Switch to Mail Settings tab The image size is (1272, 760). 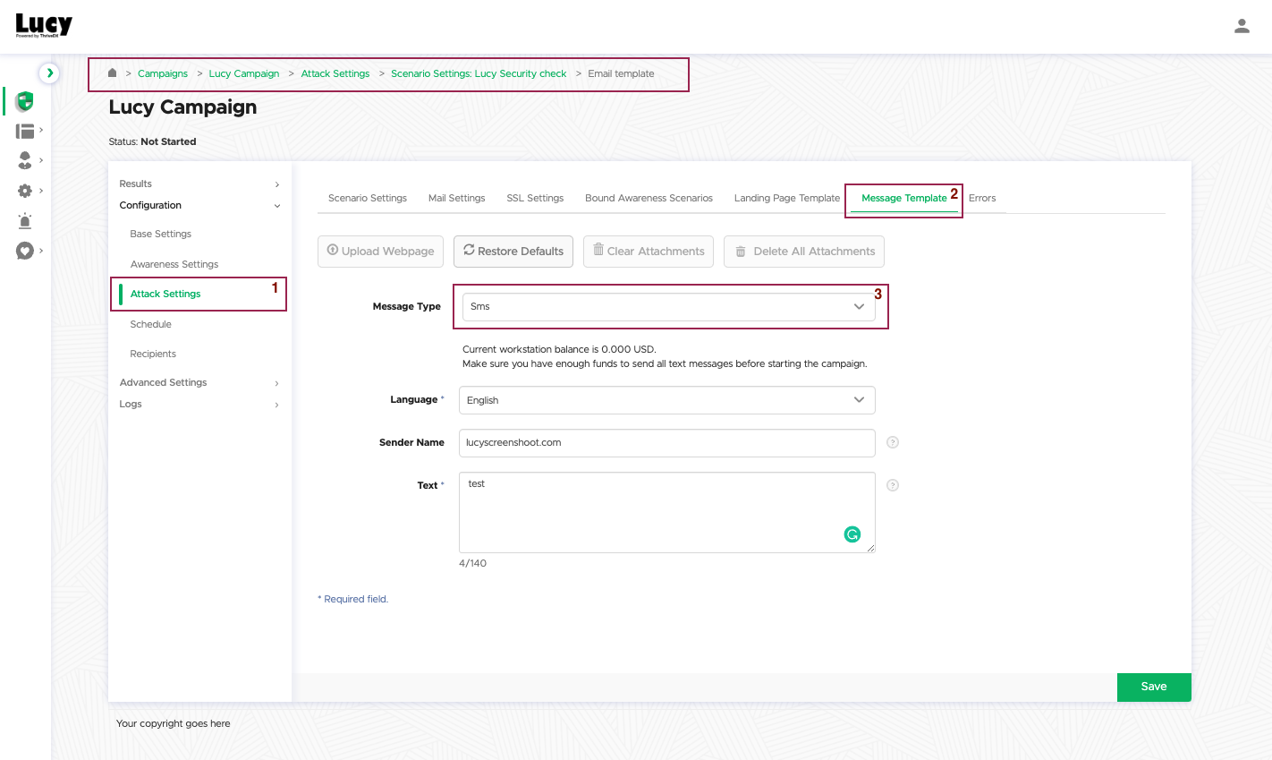click(456, 198)
